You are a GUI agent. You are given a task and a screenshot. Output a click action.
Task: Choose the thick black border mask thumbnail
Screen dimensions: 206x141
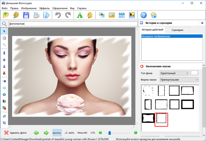(187, 104)
